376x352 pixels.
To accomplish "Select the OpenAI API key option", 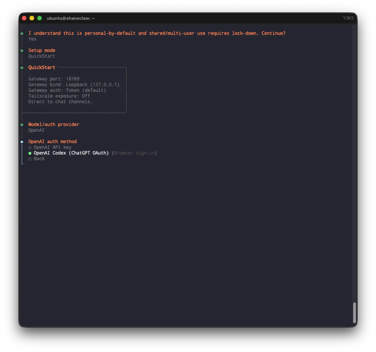I will [x=50, y=147].
